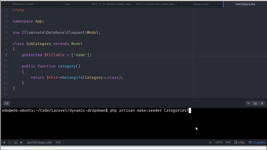Open the create_sub migration tab
The image size is (267, 150).
[156, 4]
